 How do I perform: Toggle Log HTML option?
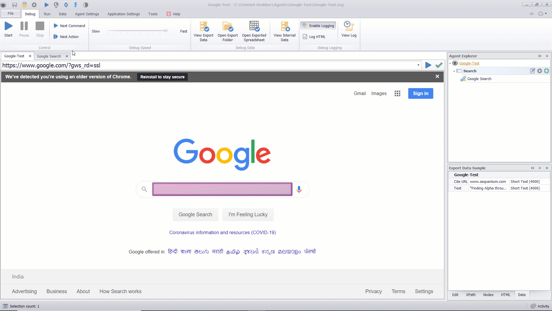(314, 37)
